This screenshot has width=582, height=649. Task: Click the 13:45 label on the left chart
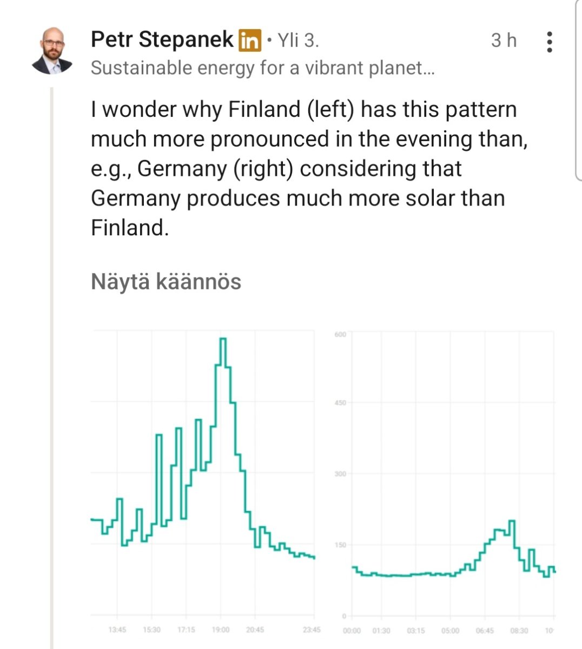(117, 630)
